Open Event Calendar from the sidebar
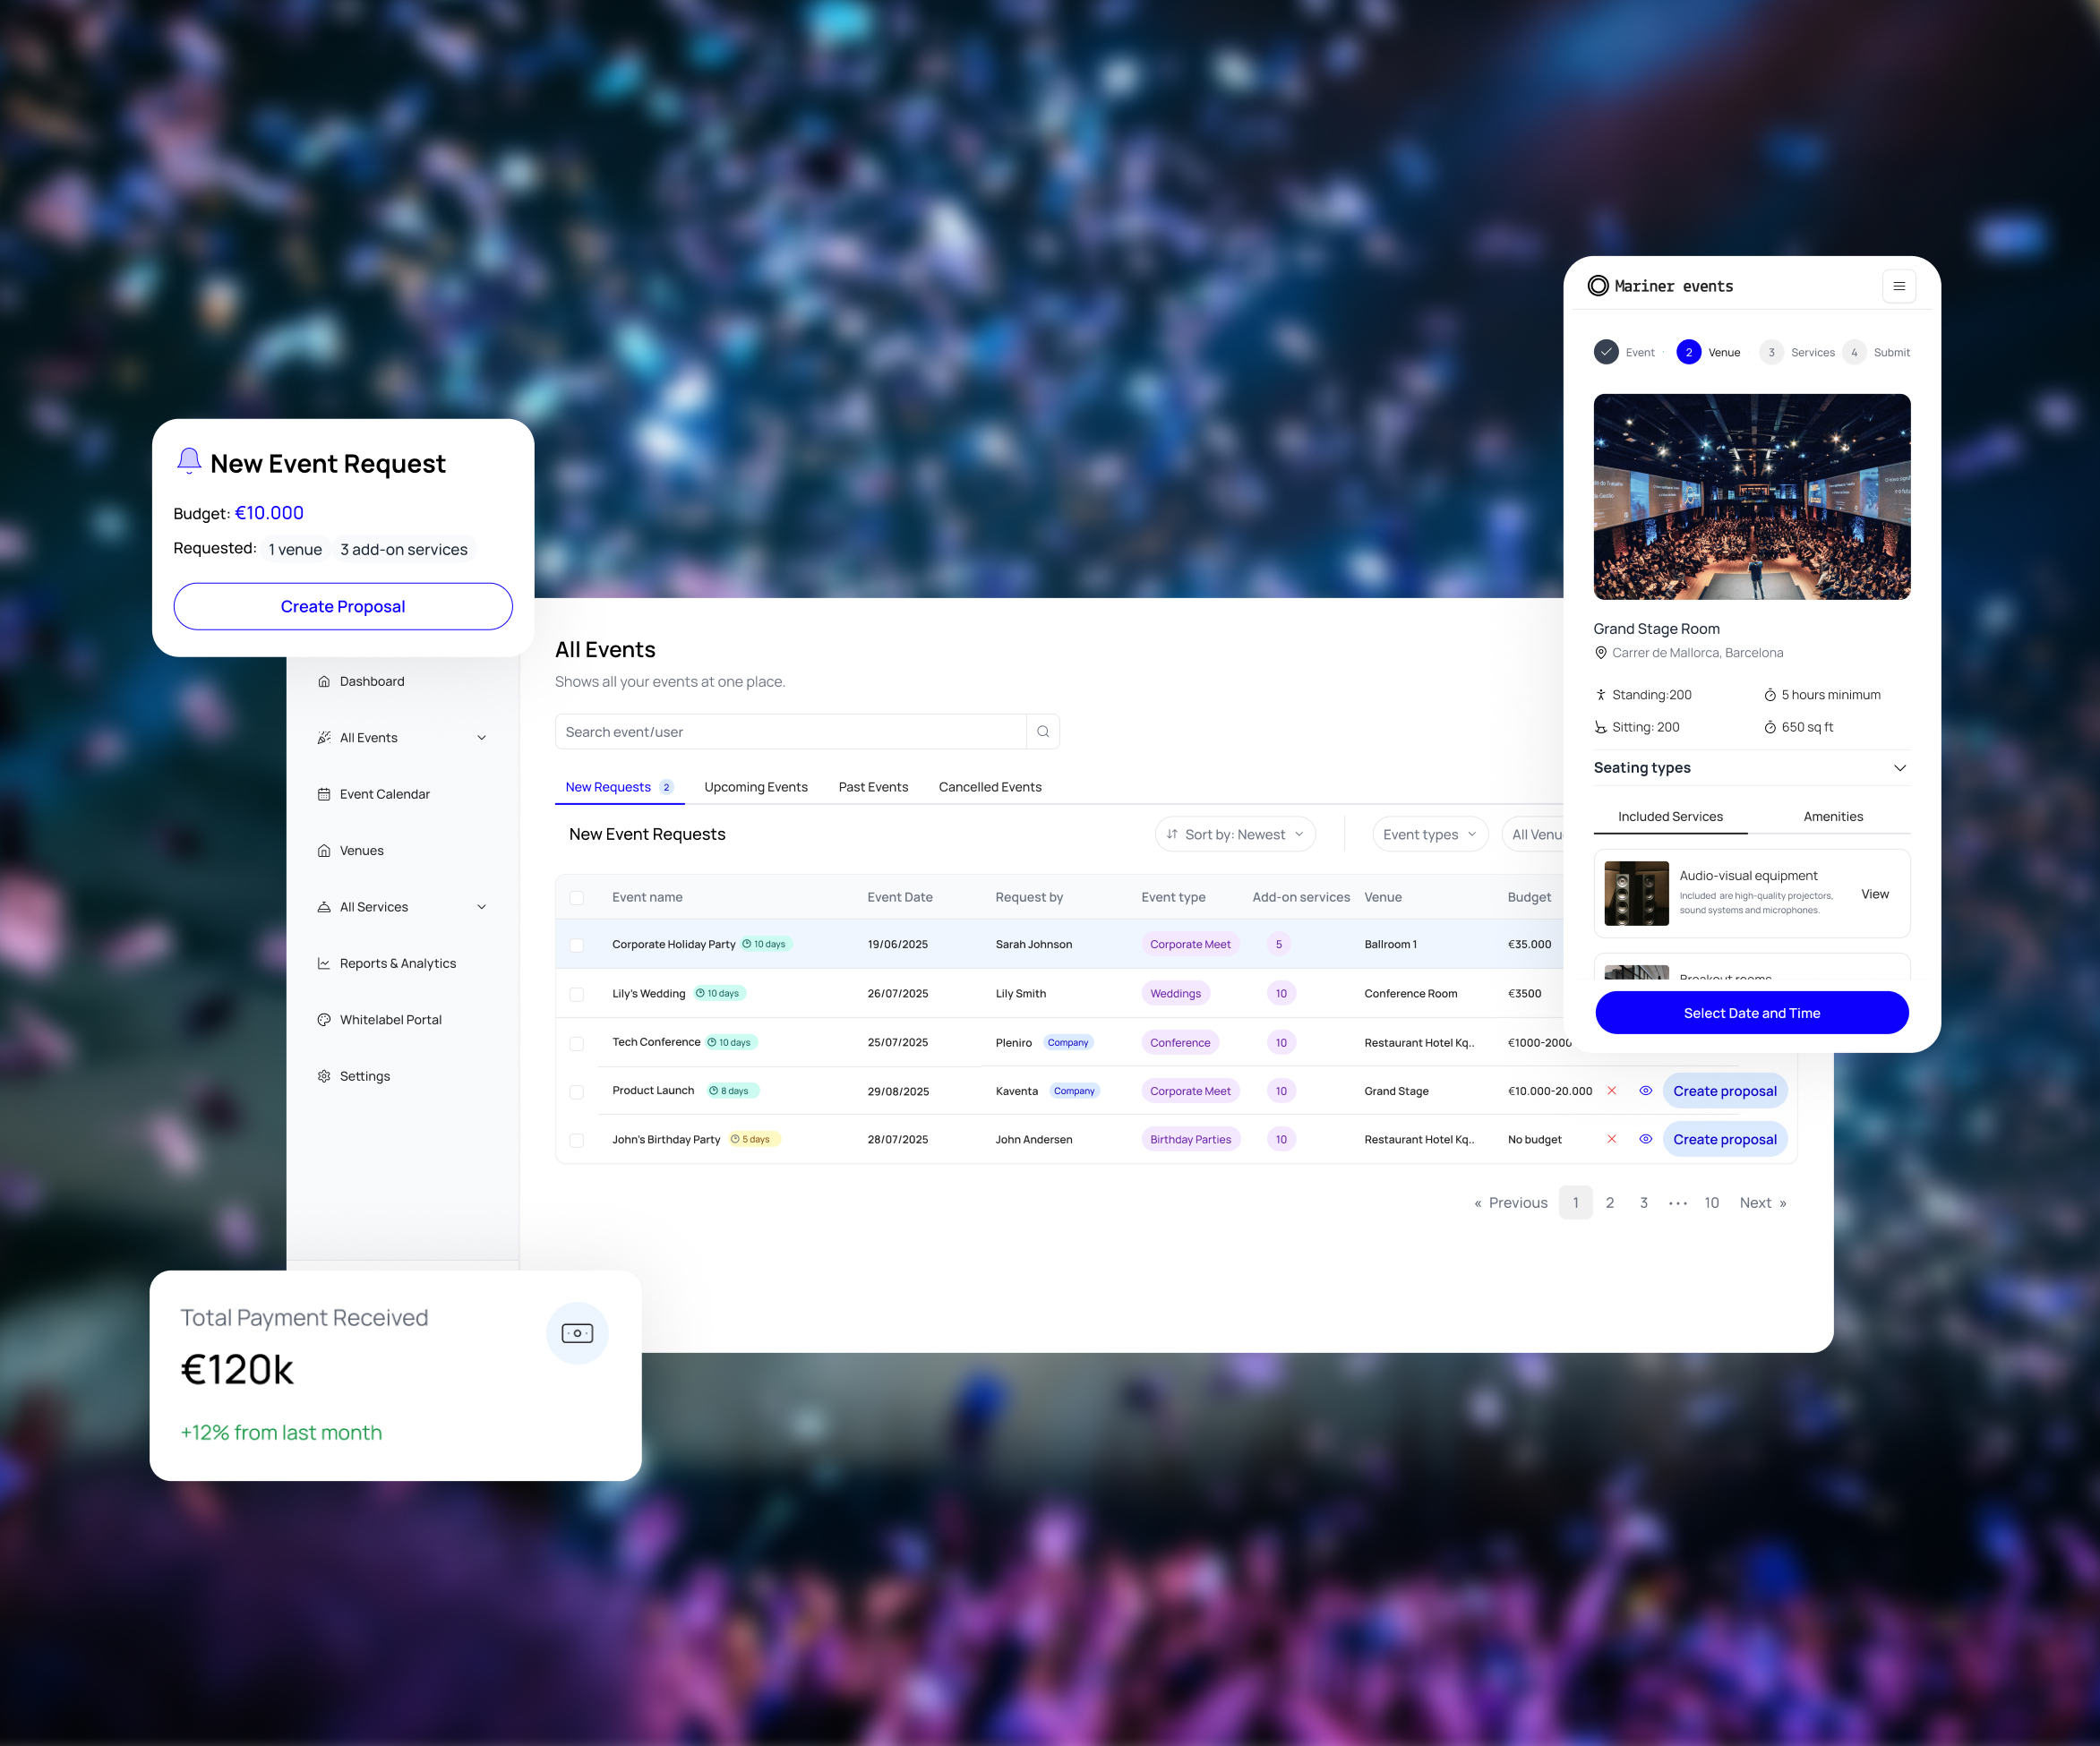This screenshot has height=1746, width=2100. 384,794
